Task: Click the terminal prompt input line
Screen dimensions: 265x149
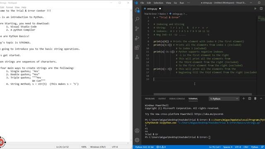Action: [178, 137]
